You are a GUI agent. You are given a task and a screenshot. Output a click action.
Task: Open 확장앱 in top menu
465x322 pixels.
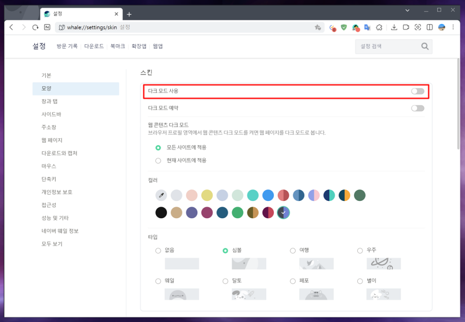[x=139, y=46]
